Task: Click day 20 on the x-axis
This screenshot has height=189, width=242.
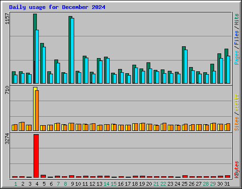Action: pos(149,184)
